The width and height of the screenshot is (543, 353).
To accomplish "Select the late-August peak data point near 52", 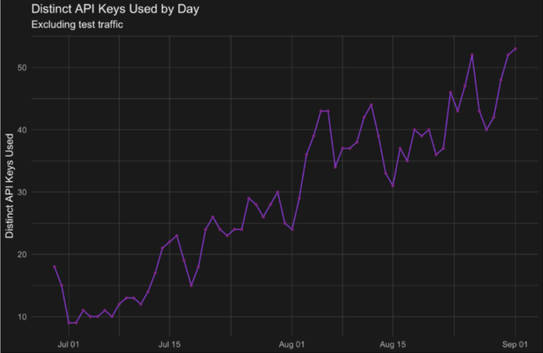I will pos(472,55).
